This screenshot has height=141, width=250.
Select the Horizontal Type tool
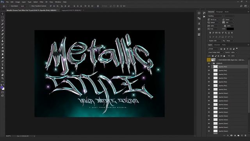3,65
